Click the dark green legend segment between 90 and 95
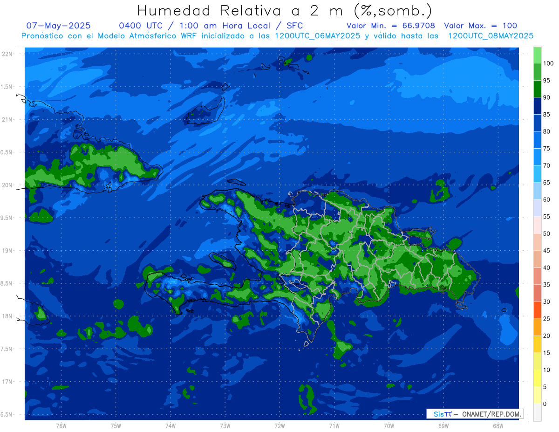559x432 pixels. click(x=537, y=89)
